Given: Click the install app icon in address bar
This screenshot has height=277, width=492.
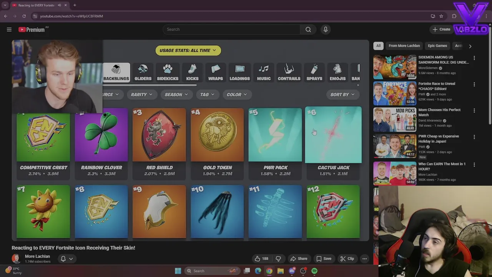Looking at the screenshot, I should 433,16.
